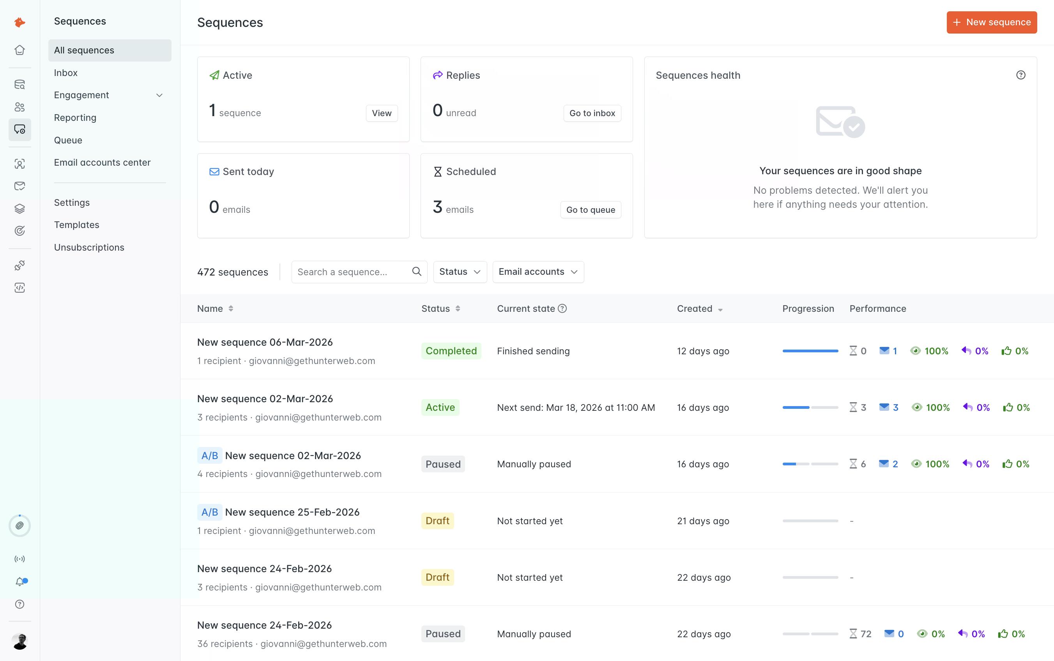Open the notifications bell icon

(19, 581)
